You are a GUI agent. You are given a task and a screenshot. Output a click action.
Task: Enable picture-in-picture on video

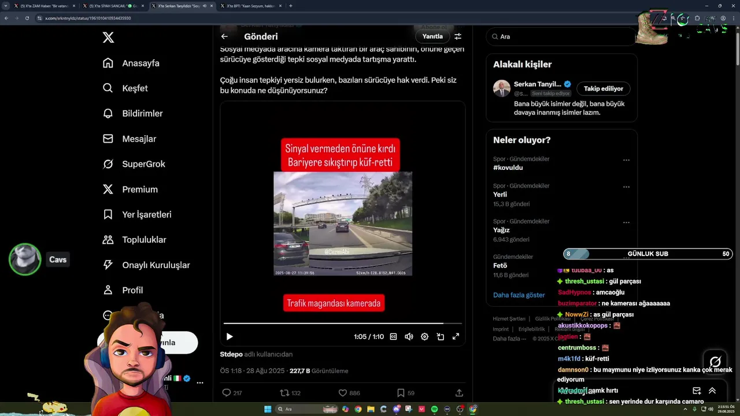coord(440,336)
